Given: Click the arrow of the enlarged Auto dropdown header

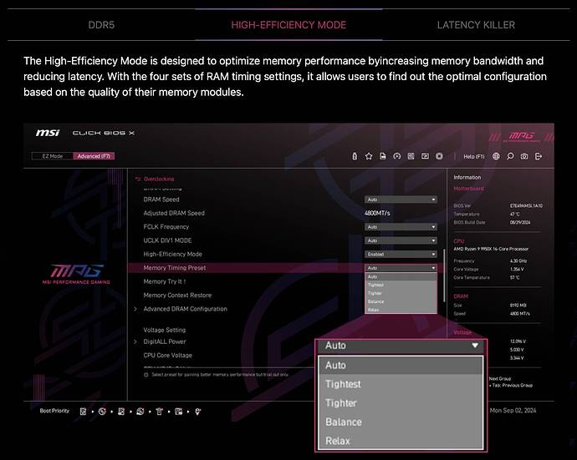Looking at the screenshot, I should pyautogui.click(x=475, y=346).
